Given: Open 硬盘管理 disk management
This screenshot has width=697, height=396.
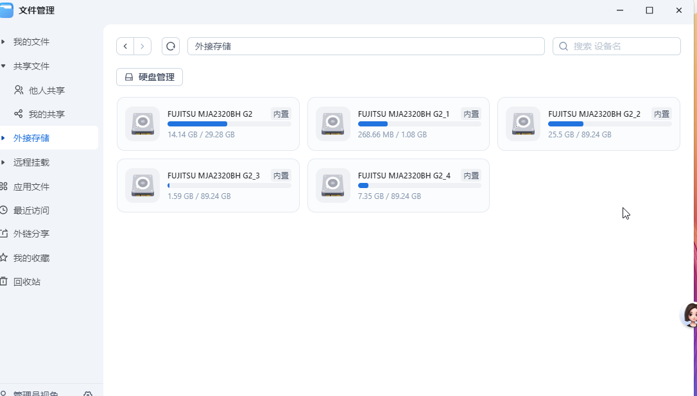Looking at the screenshot, I should [150, 77].
